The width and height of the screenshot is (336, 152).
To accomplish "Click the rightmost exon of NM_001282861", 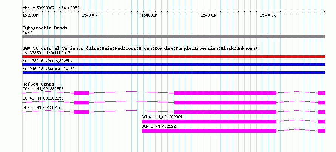I will (322, 121).
